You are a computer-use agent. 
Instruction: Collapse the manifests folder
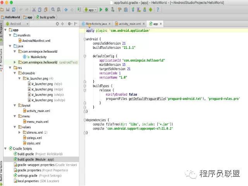click(10, 35)
